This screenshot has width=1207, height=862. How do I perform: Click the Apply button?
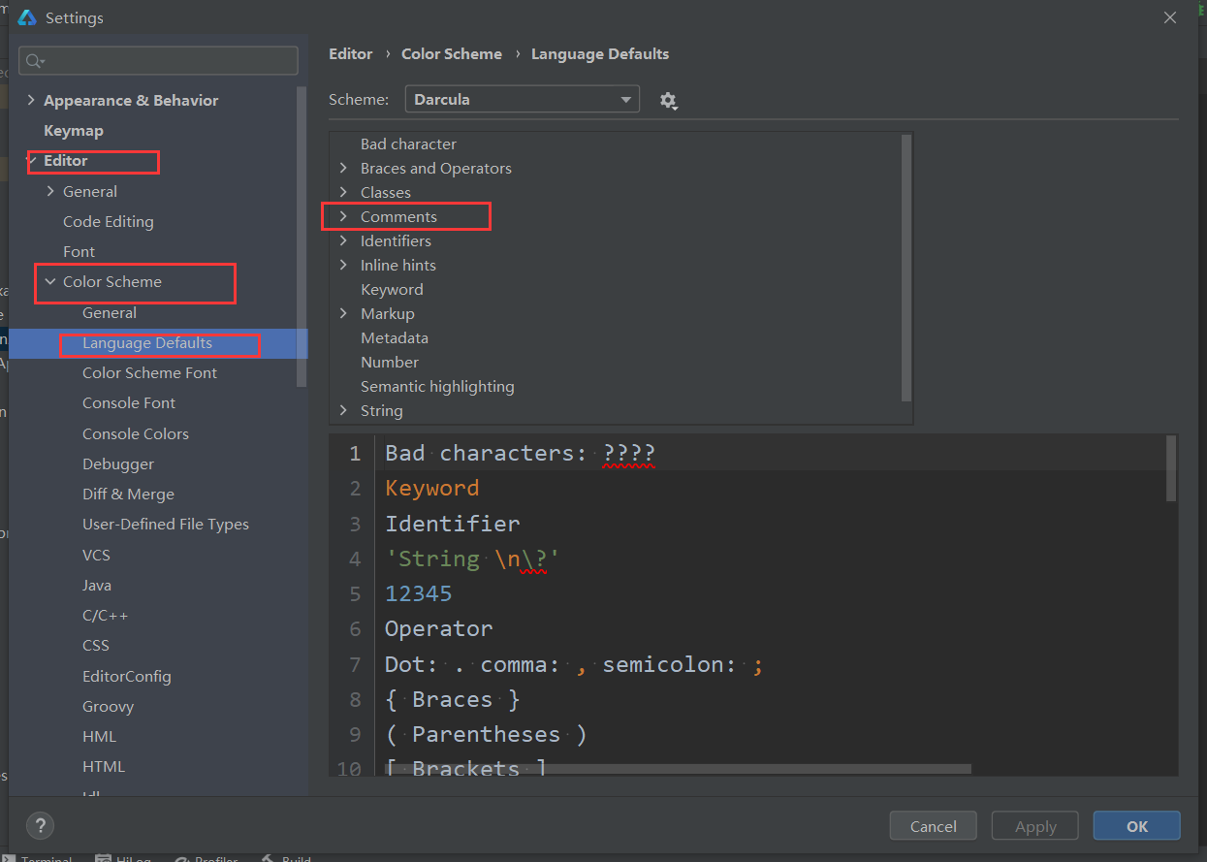tap(1035, 826)
